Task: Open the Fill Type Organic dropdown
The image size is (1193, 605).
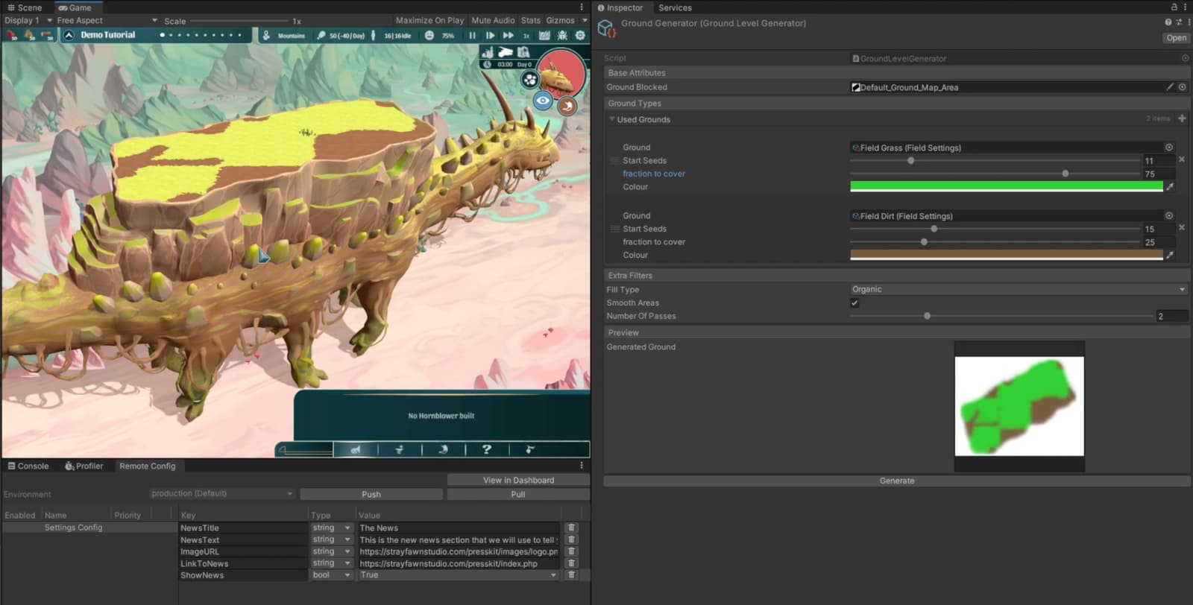Action: click(x=1019, y=289)
